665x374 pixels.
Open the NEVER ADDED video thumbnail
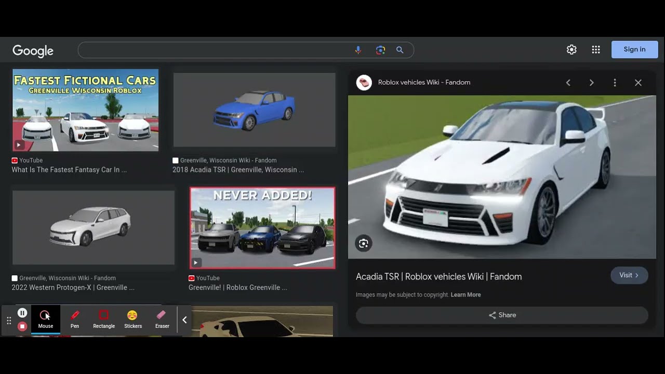pos(262,228)
